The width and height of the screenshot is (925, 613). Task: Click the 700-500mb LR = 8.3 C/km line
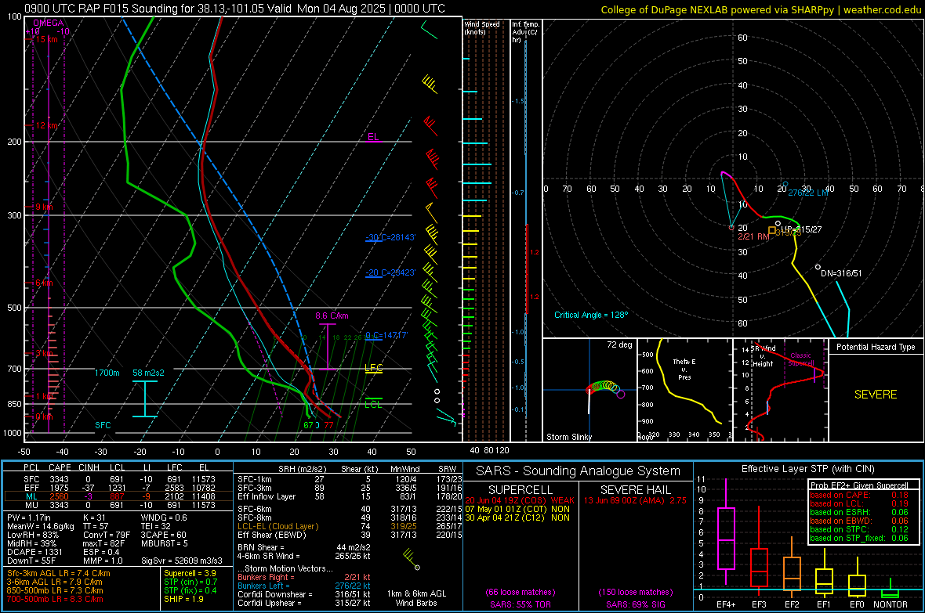click(x=55, y=599)
